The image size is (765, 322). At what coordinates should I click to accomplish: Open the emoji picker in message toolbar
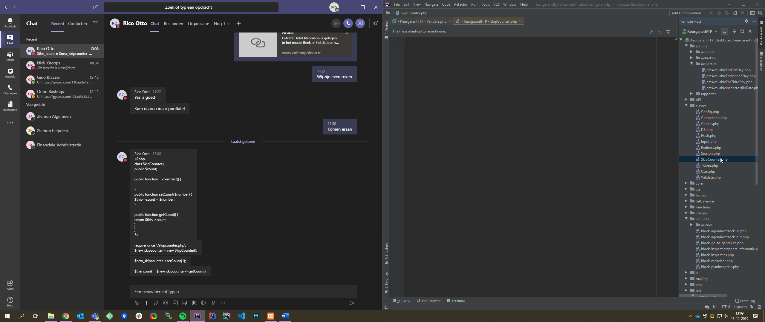coord(166,303)
